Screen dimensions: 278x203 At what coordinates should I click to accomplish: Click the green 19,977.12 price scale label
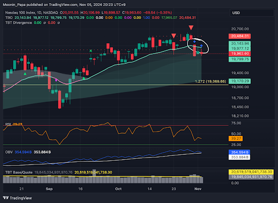239,49
